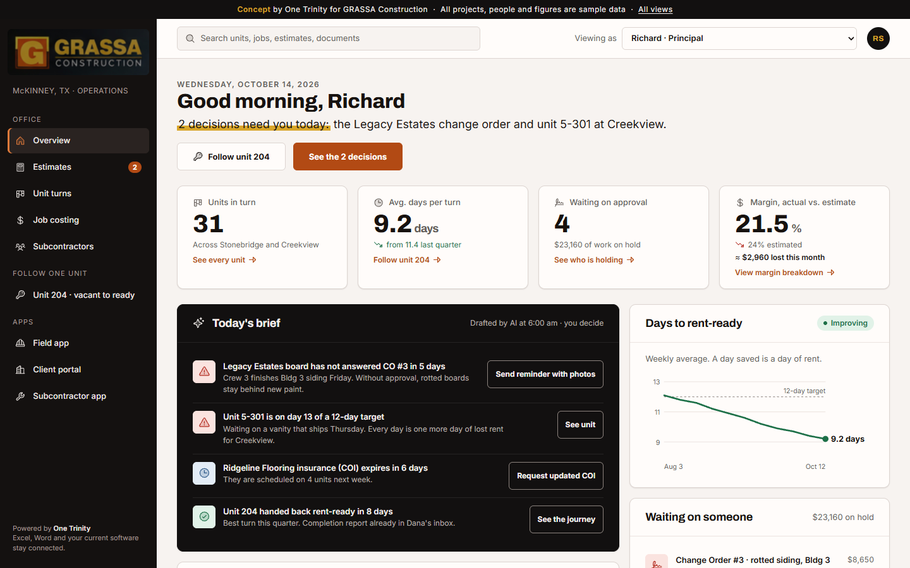Go to Estimates in the sidebar

coord(78,167)
